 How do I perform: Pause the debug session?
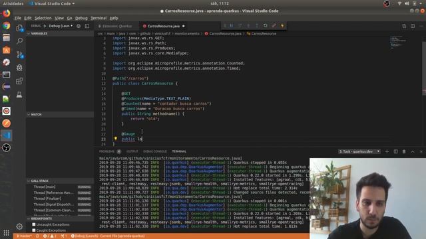point(232,25)
